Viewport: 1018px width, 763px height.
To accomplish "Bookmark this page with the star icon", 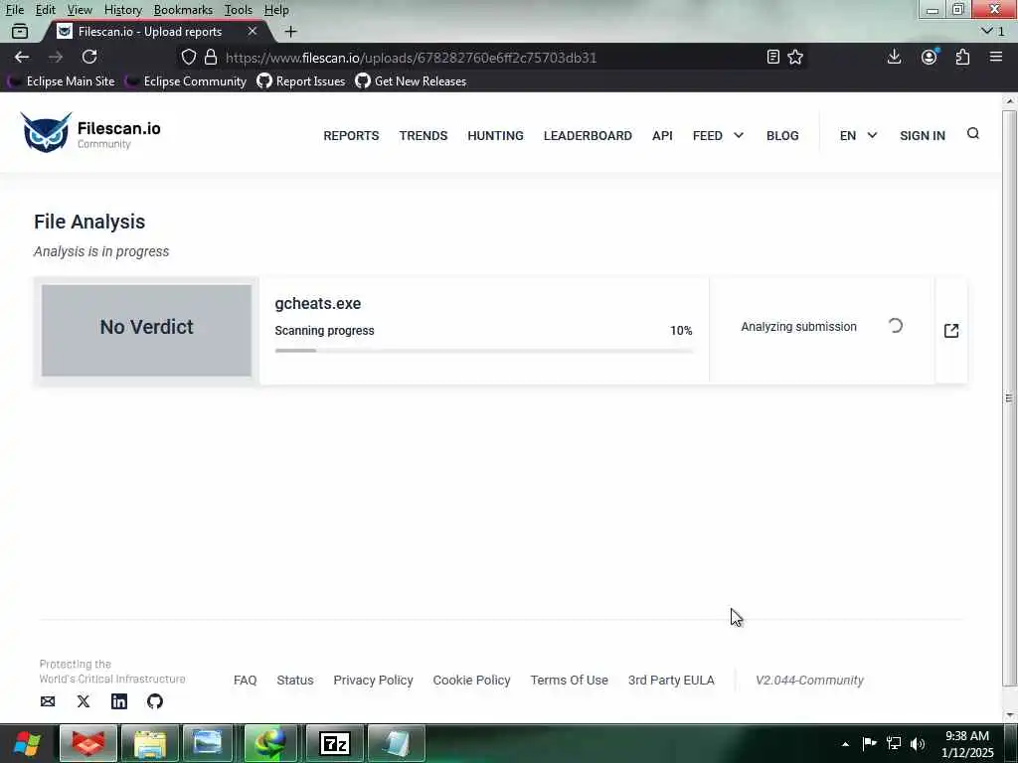I will (795, 57).
